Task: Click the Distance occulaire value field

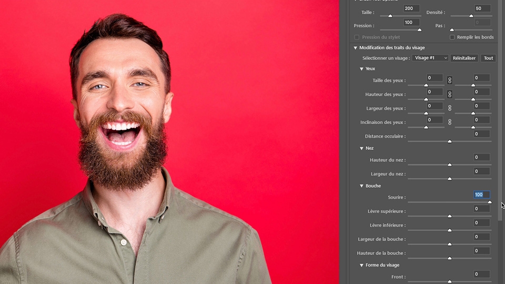Action: click(x=482, y=134)
